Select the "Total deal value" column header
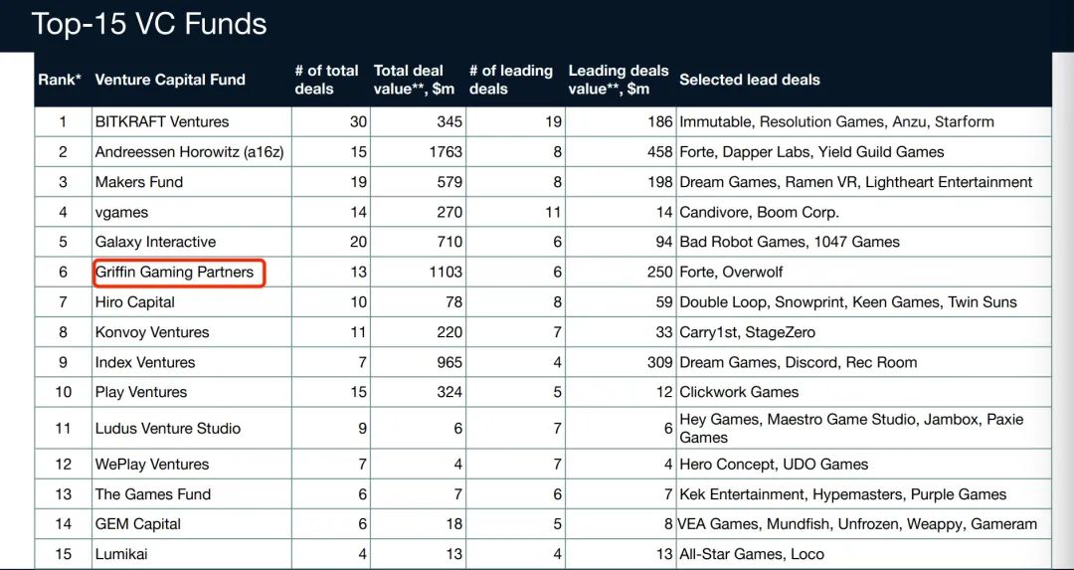The image size is (1074, 570). tap(415, 80)
